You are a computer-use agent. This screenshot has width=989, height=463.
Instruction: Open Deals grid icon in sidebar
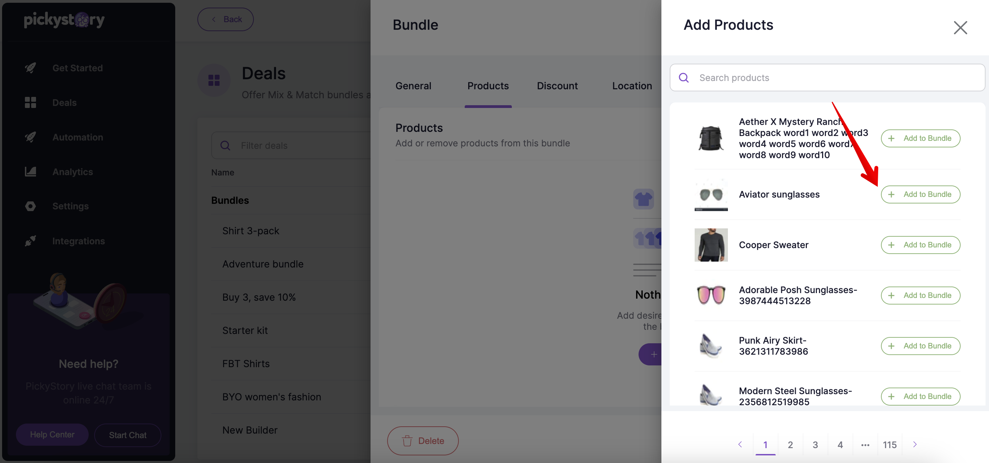click(30, 102)
